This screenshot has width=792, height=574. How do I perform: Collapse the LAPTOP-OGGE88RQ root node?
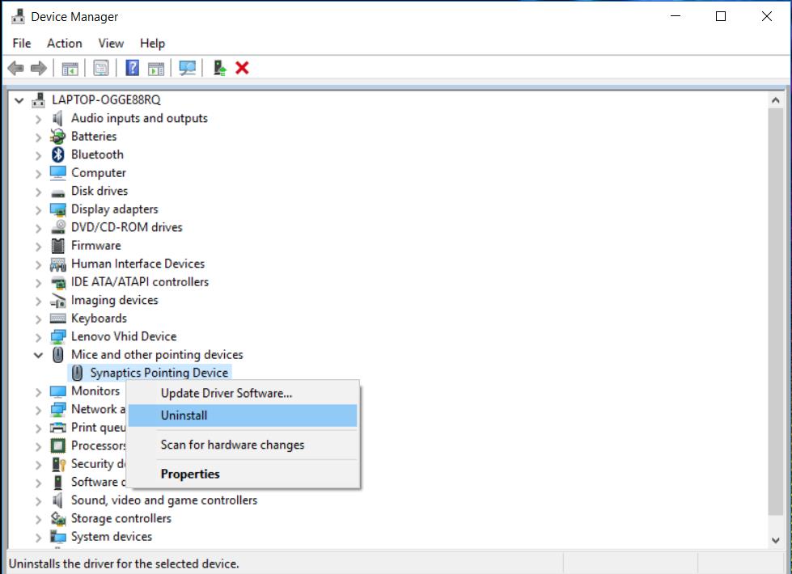click(x=19, y=100)
